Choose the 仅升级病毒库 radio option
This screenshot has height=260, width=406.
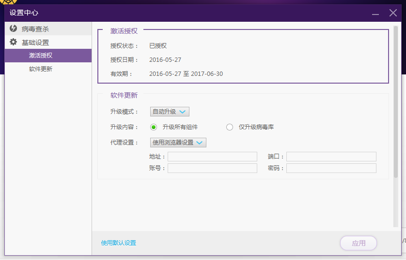point(230,127)
